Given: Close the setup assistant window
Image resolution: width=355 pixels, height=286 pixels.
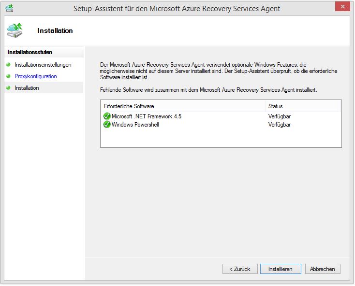Looking at the screenshot, I should click(342, 7).
